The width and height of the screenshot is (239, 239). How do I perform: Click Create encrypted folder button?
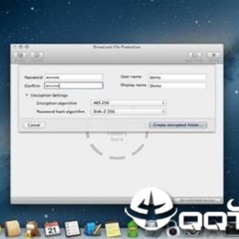click(178, 125)
